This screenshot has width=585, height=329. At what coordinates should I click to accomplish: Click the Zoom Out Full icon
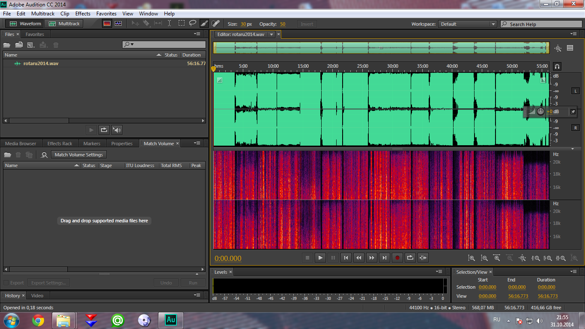(522, 258)
